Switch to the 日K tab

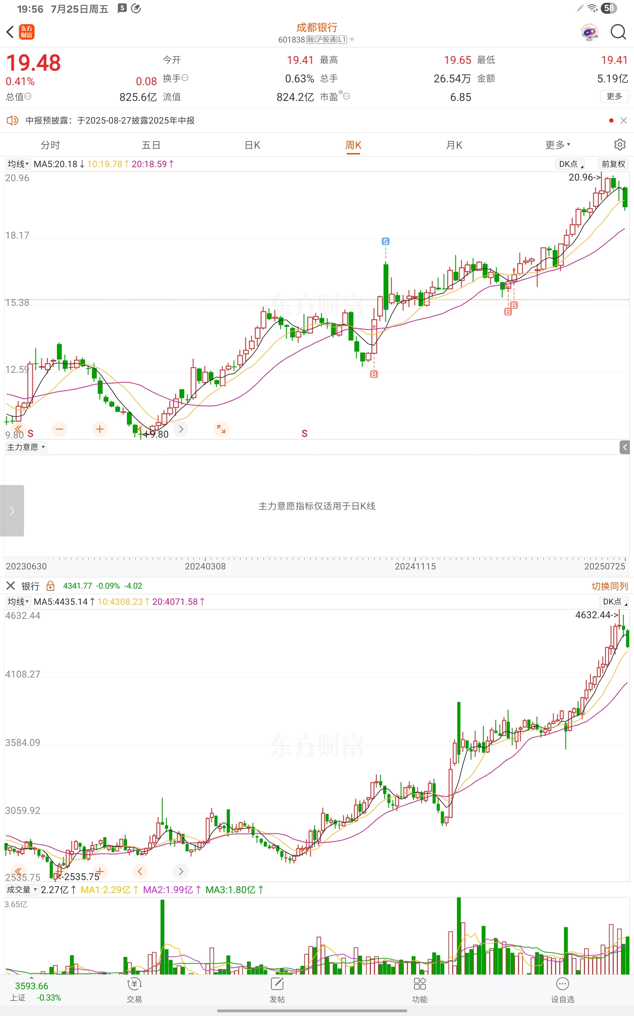click(x=253, y=145)
